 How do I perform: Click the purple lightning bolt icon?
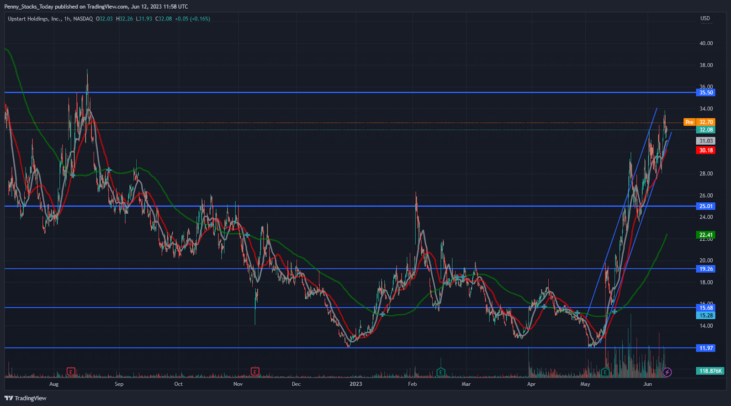[667, 372]
